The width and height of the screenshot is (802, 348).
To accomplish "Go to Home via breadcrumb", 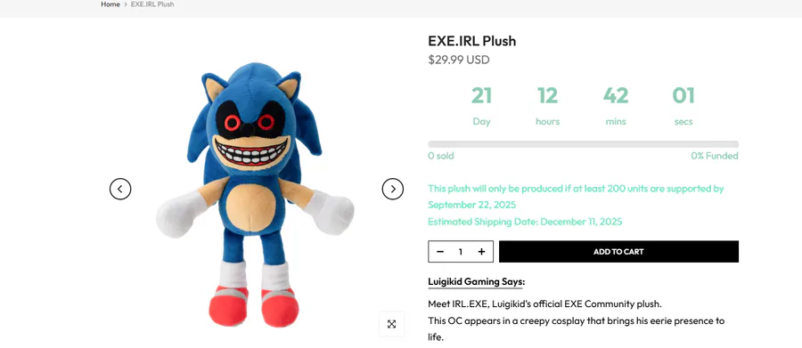I will (x=110, y=4).
